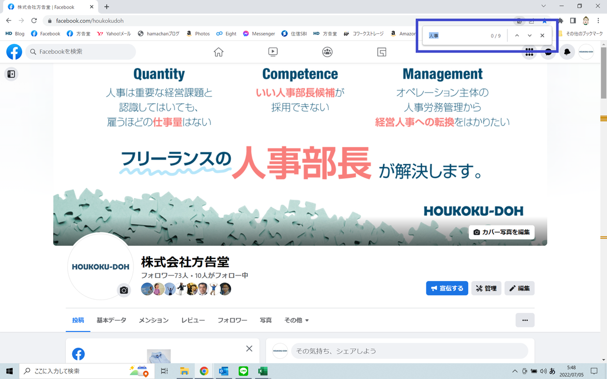The image size is (607, 379).
Task: Open Excel from the taskbar
Action: click(x=263, y=371)
